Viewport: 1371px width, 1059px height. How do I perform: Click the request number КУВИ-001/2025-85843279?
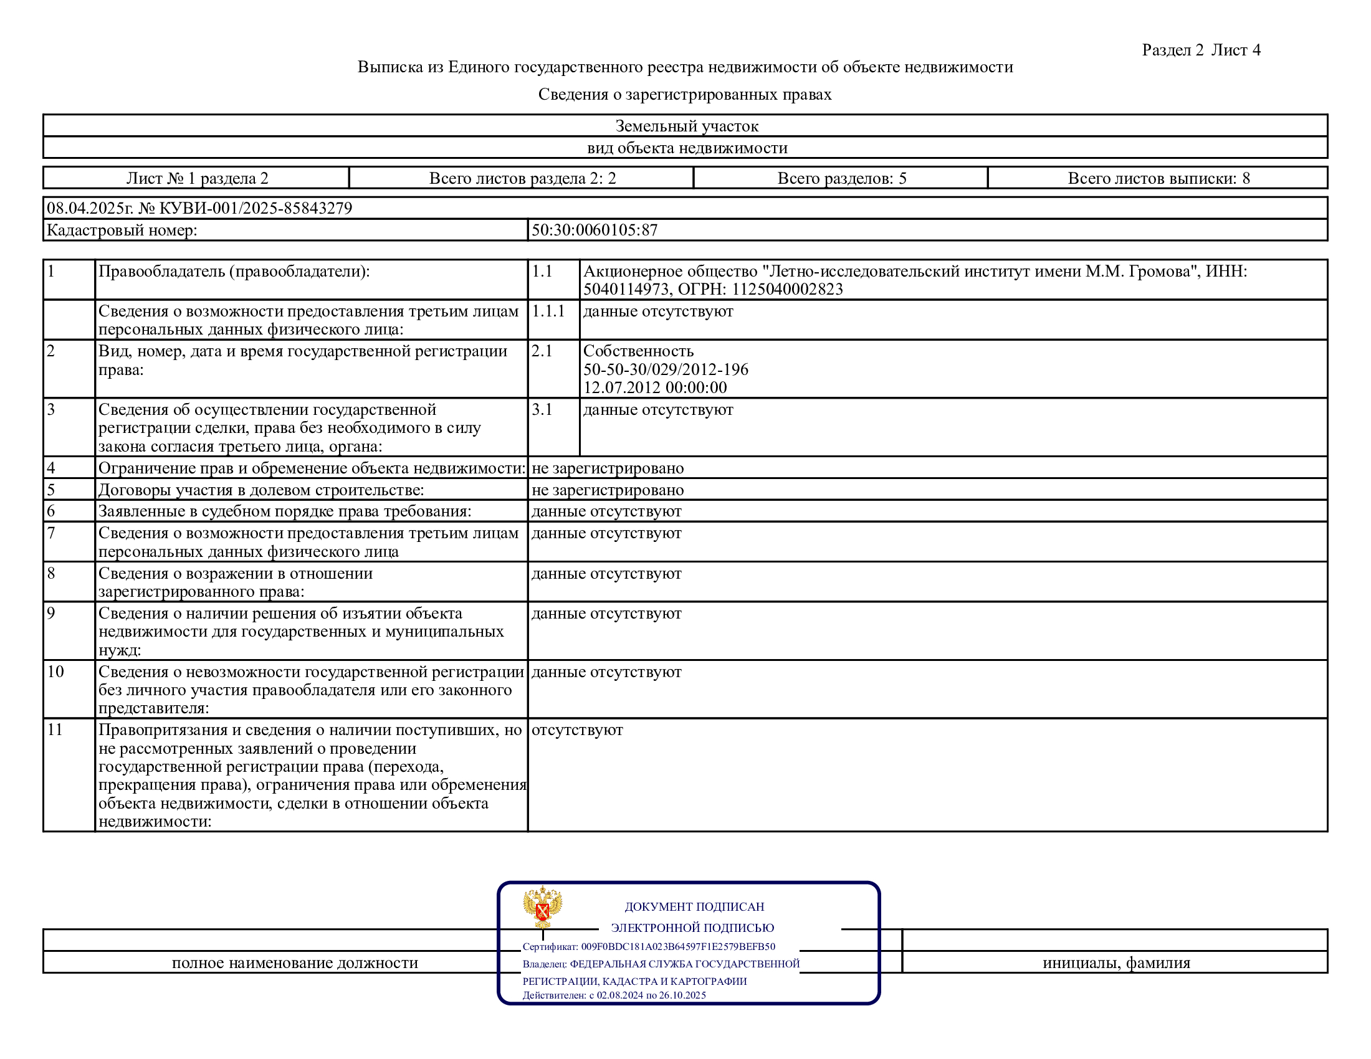[256, 208]
